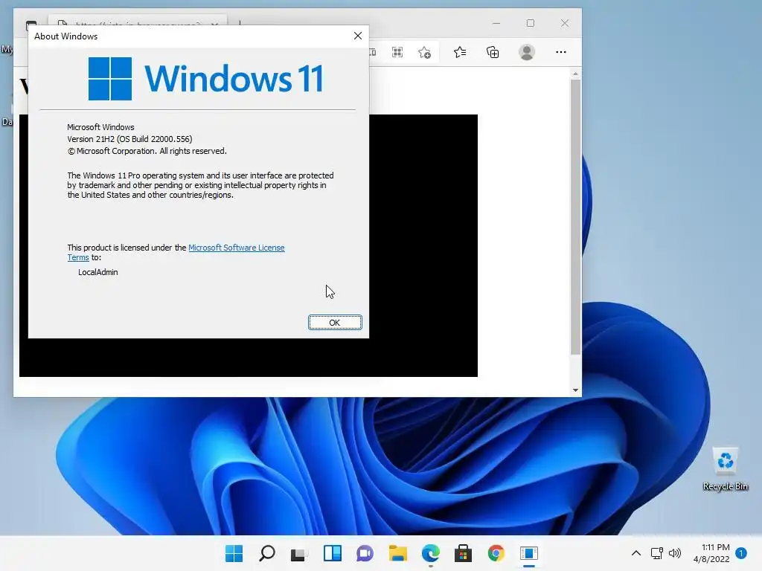Open taskbar Search
Viewport: 762px width, 571px height.
click(267, 553)
